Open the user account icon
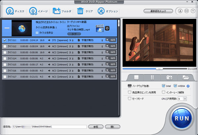198x135 pixels. (180, 11)
